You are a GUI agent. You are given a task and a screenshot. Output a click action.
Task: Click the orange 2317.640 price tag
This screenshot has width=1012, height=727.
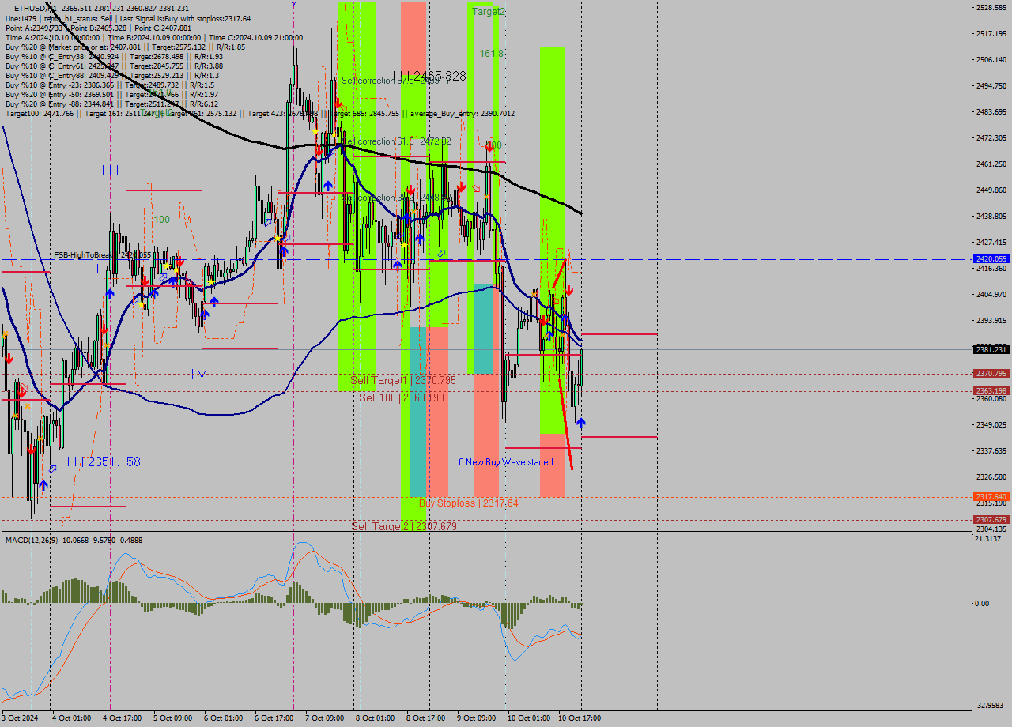pos(991,497)
